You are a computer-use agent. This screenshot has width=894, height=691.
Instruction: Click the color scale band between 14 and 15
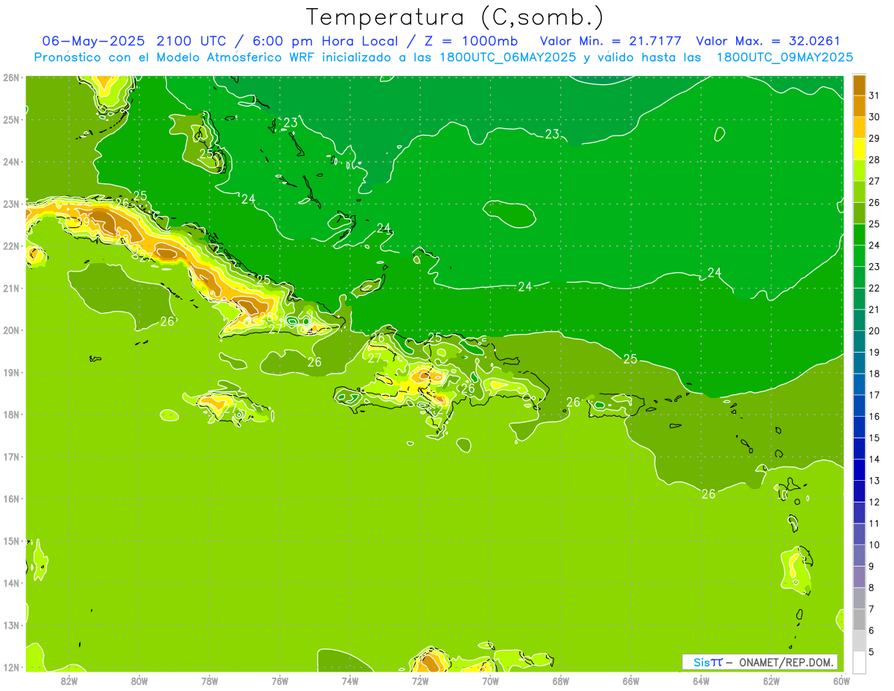pyautogui.click(x=859, y=449)
